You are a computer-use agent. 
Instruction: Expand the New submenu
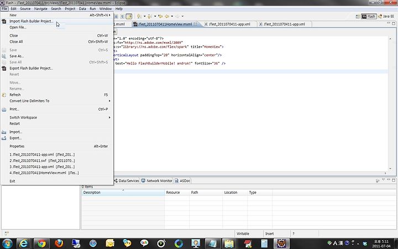pyautogui.click(x=109, y=15)
